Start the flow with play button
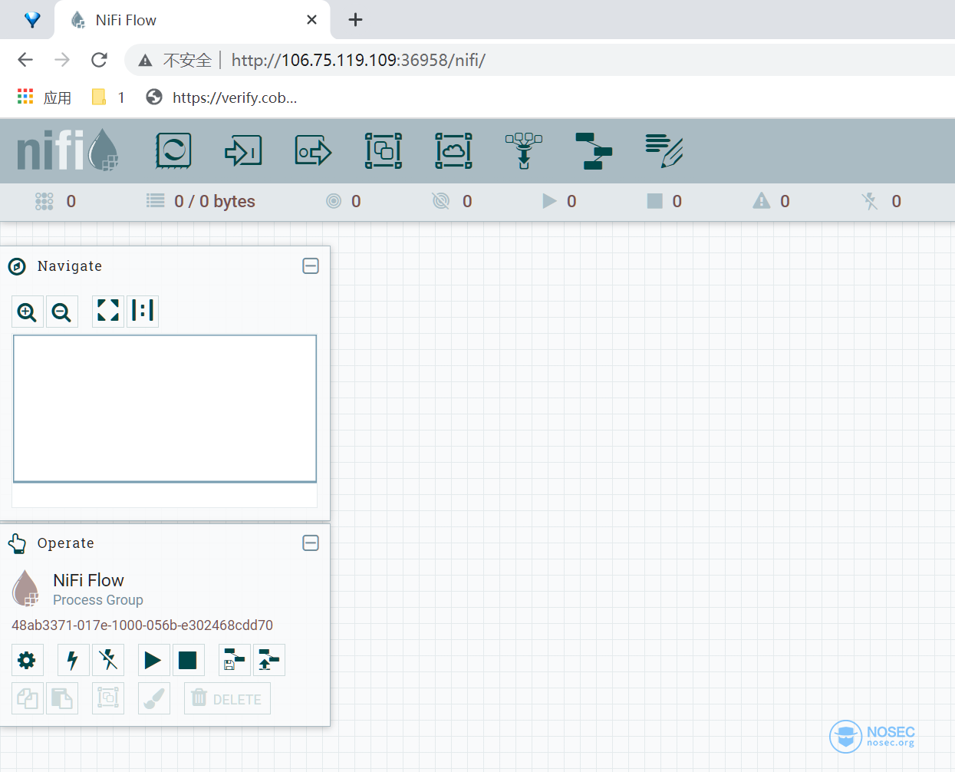Viewport: 955px width, 772px height. tap(154, 660)
